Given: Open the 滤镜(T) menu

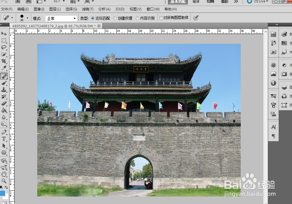Looking at the screenshot, I should point(88,9).
